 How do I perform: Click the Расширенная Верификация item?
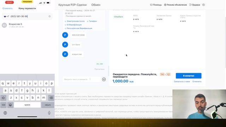point(78,28)
